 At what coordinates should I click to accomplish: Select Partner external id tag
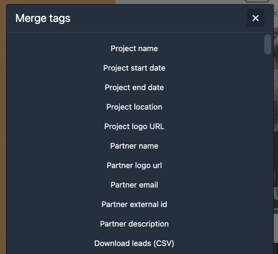134,204
